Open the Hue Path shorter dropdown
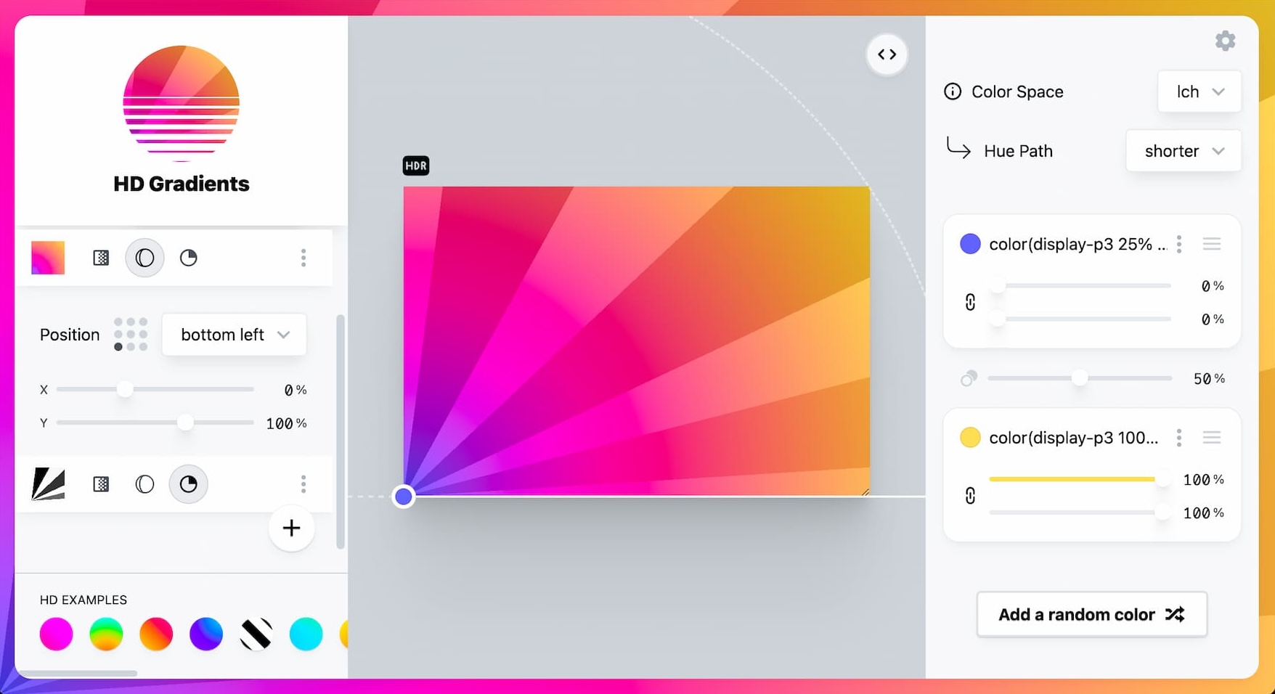Screen dimensions: 1275x694 pos(1183,151)
